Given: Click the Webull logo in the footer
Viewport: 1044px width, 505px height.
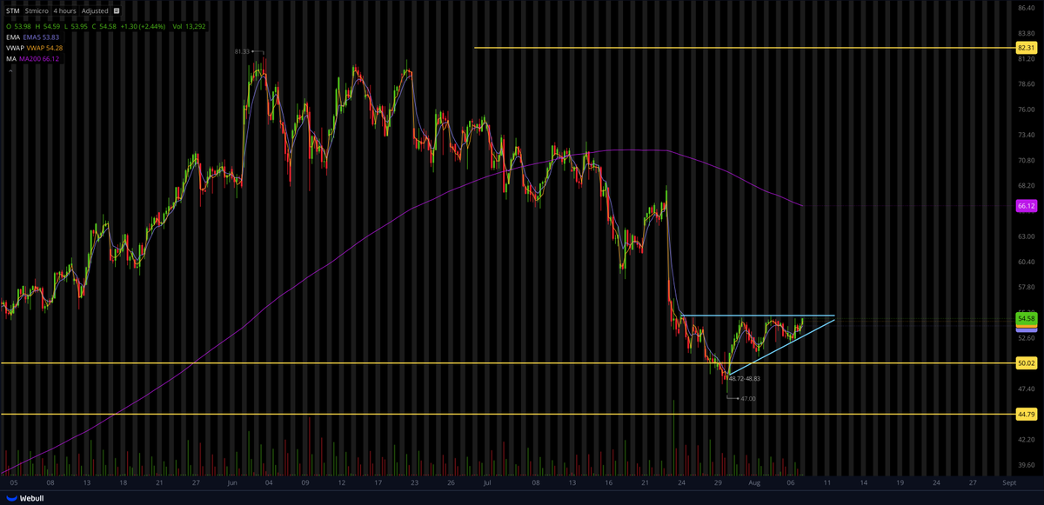Looking at the screenshot, I should click(25, 498).
